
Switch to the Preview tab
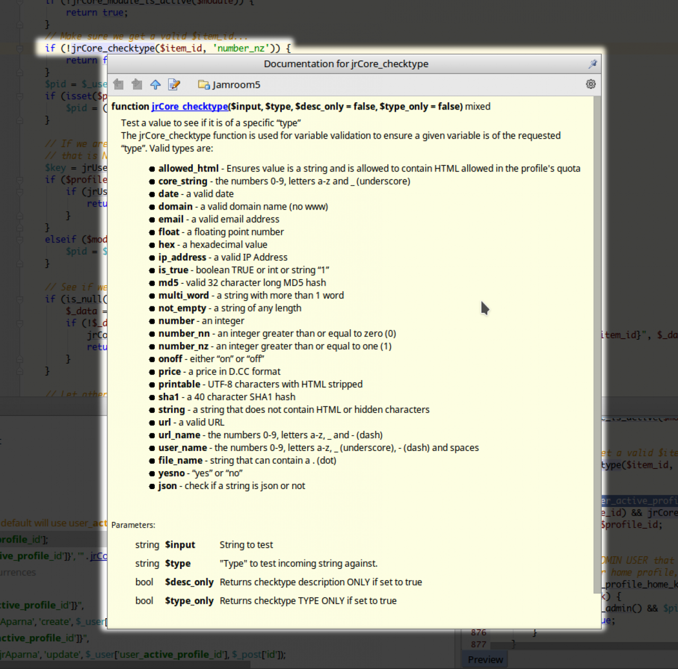coord(485,659)
